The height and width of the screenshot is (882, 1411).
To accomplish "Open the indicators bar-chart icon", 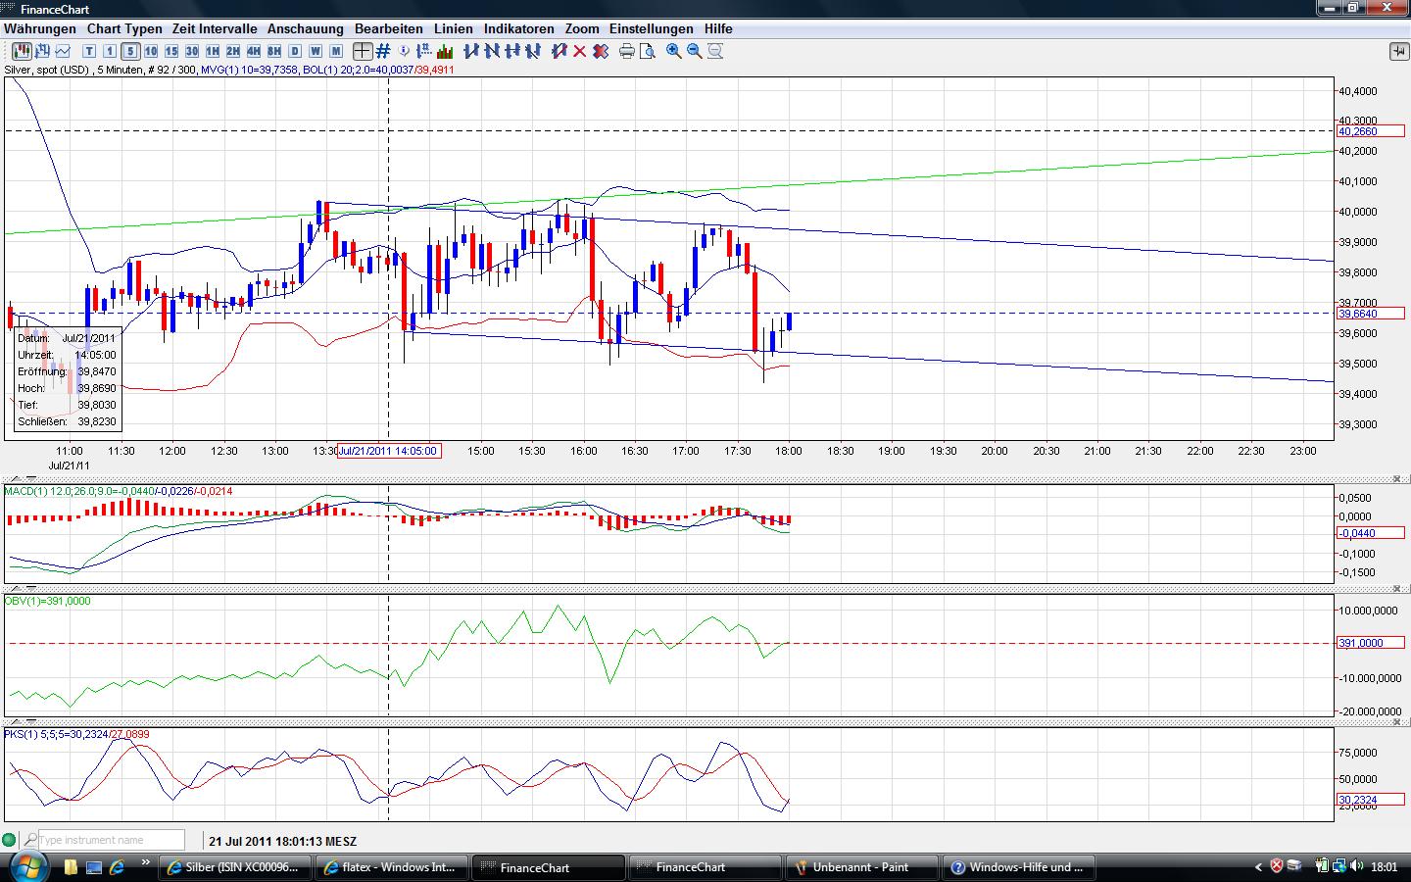I will [x=445, y=51].
